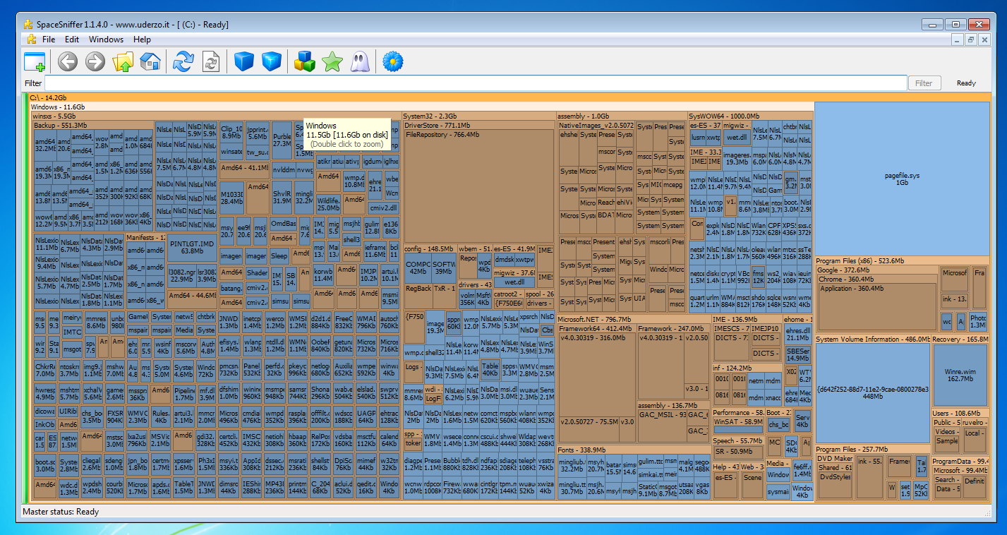Open the File menu
The height and width of the screenshot is (535, 1007).
(x=48, y=40)
